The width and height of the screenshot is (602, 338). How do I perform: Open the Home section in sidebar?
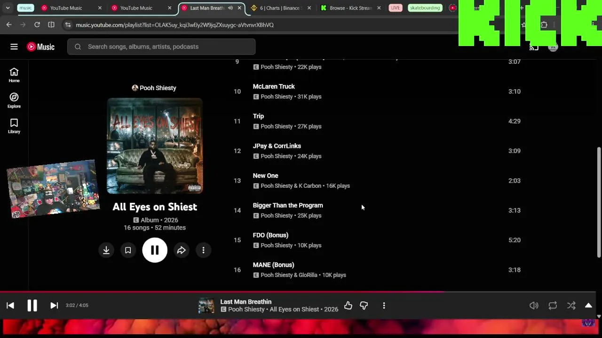14,75
